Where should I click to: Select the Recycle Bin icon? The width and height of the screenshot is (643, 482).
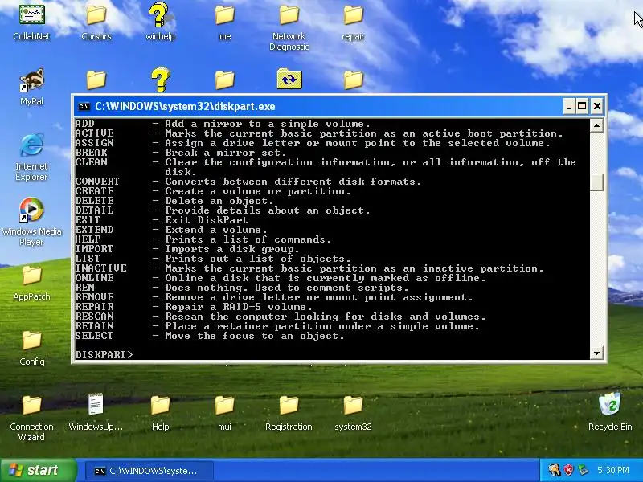pyautogui.click(x=610, y=411)
